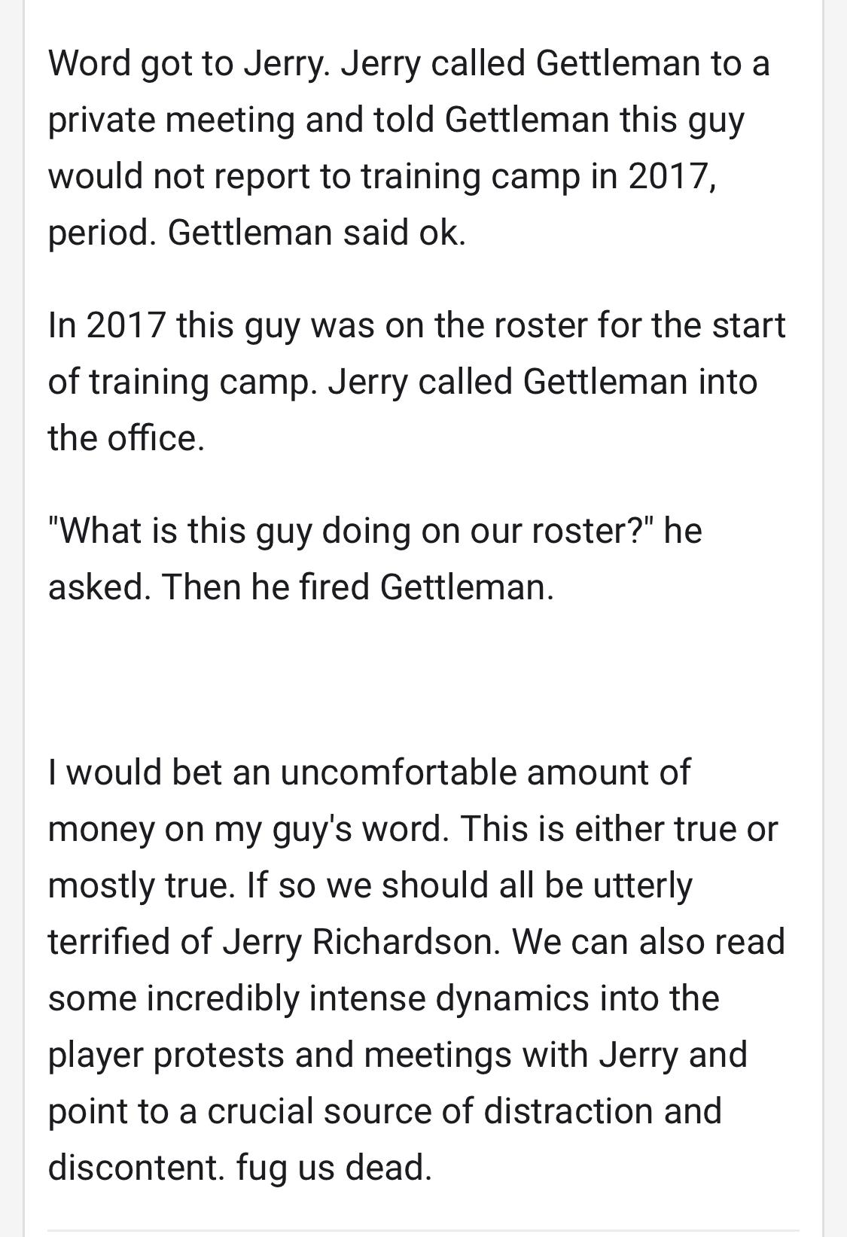847x1237 pixels.
Task: Click the phrase "Jerry called Gettleman into"
Action: 543,381
